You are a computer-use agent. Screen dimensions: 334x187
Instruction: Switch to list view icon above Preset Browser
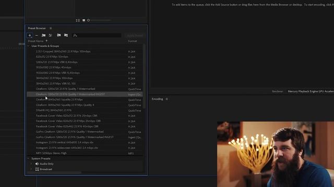click(x=78, y=20)
